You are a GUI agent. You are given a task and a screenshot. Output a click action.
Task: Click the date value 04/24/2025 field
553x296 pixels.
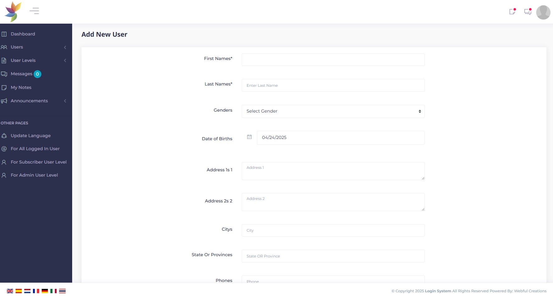pyautogui.click(x=341, y=137)
